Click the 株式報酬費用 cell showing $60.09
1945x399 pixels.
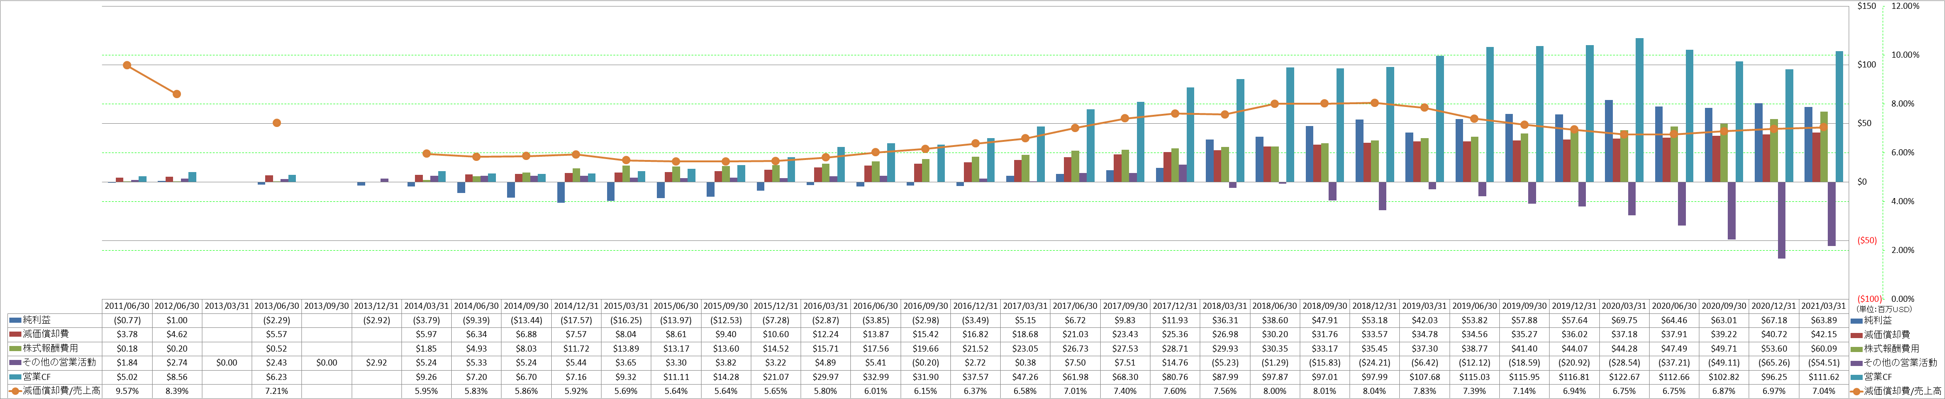1824,348
